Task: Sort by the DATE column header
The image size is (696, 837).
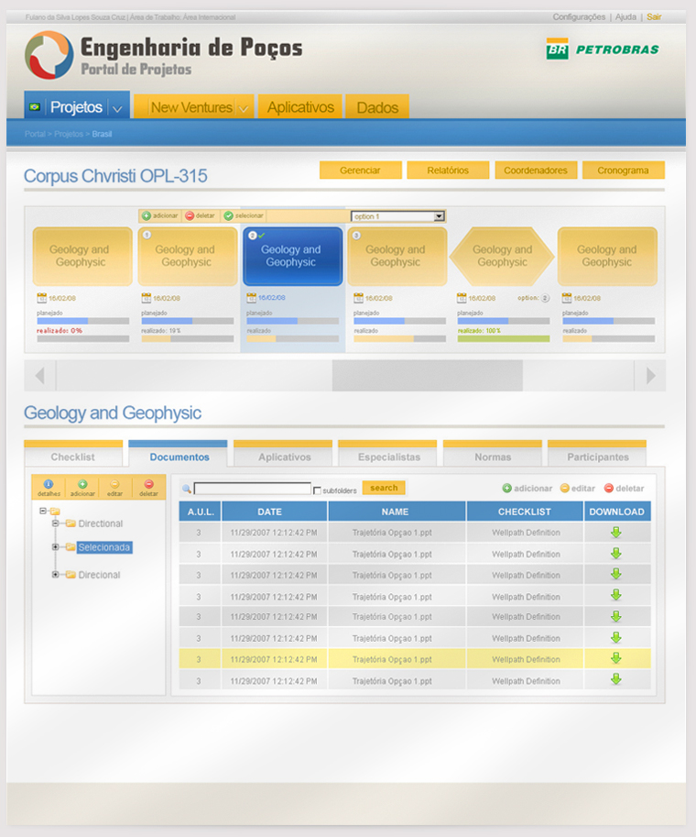Action: pyautogui.click(x=274, y=512)
